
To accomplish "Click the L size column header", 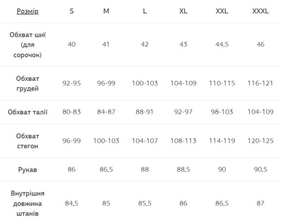I will point(145,11).
